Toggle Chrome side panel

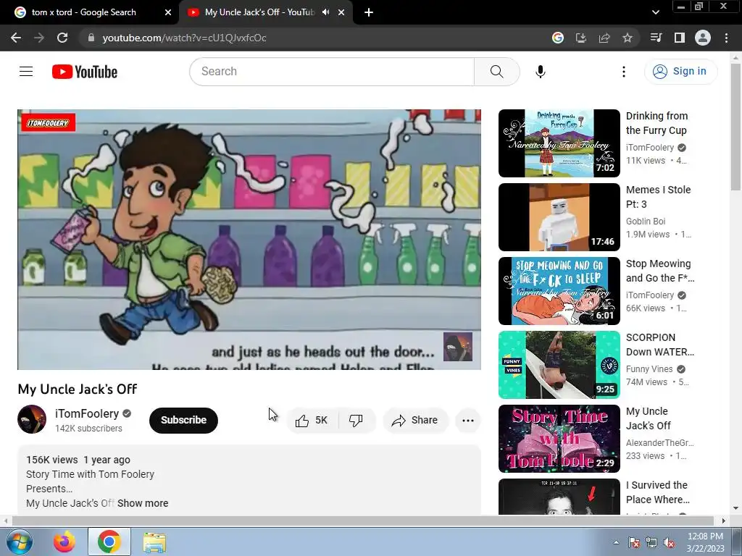pyautogui.click(x=680, y=38)
